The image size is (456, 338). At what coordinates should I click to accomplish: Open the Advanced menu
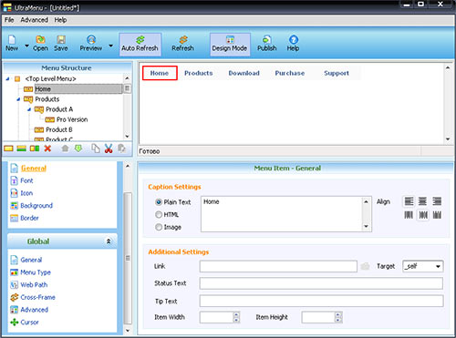pos(34,20)
